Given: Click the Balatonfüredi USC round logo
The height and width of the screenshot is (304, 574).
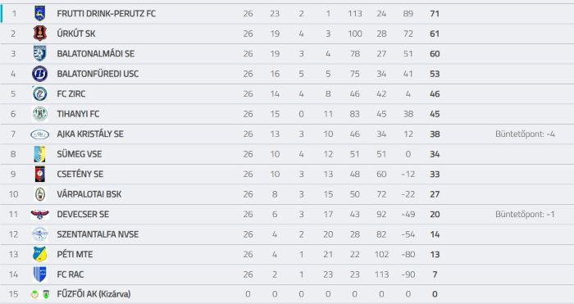Looking at the screenshot, I should coord(39,74).
